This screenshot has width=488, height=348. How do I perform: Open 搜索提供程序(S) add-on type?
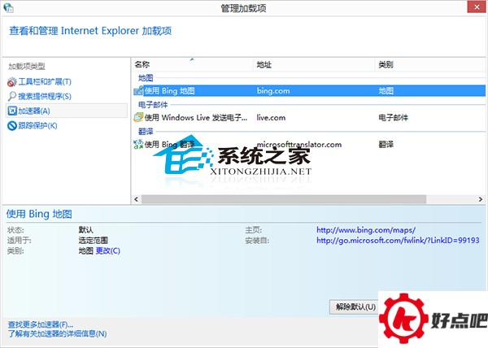45,97
